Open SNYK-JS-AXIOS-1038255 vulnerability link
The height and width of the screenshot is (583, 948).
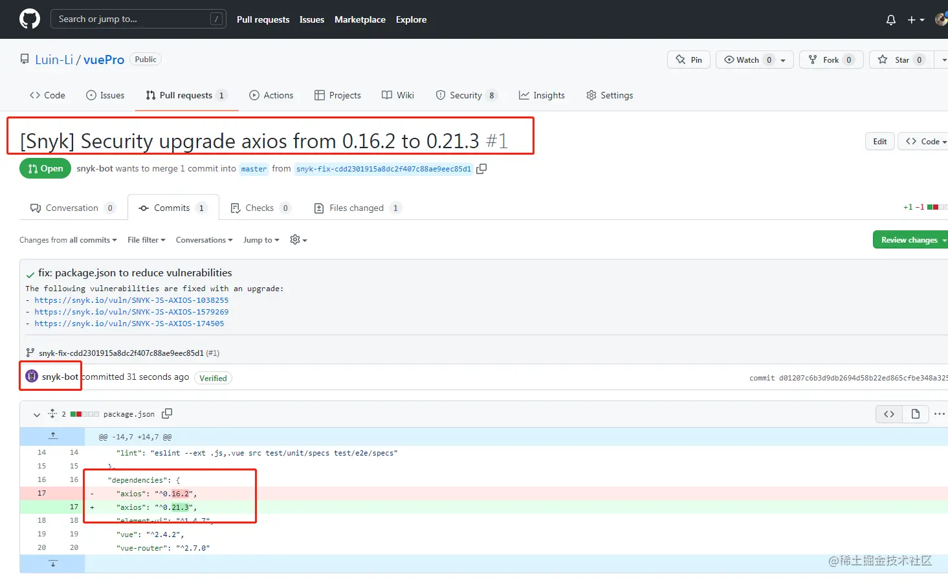[131, 300]
